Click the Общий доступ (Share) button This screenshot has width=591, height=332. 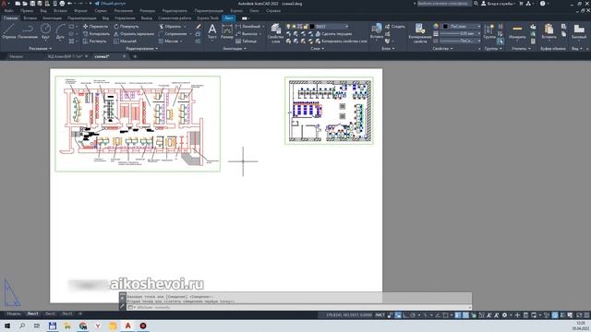coord(110,4)
